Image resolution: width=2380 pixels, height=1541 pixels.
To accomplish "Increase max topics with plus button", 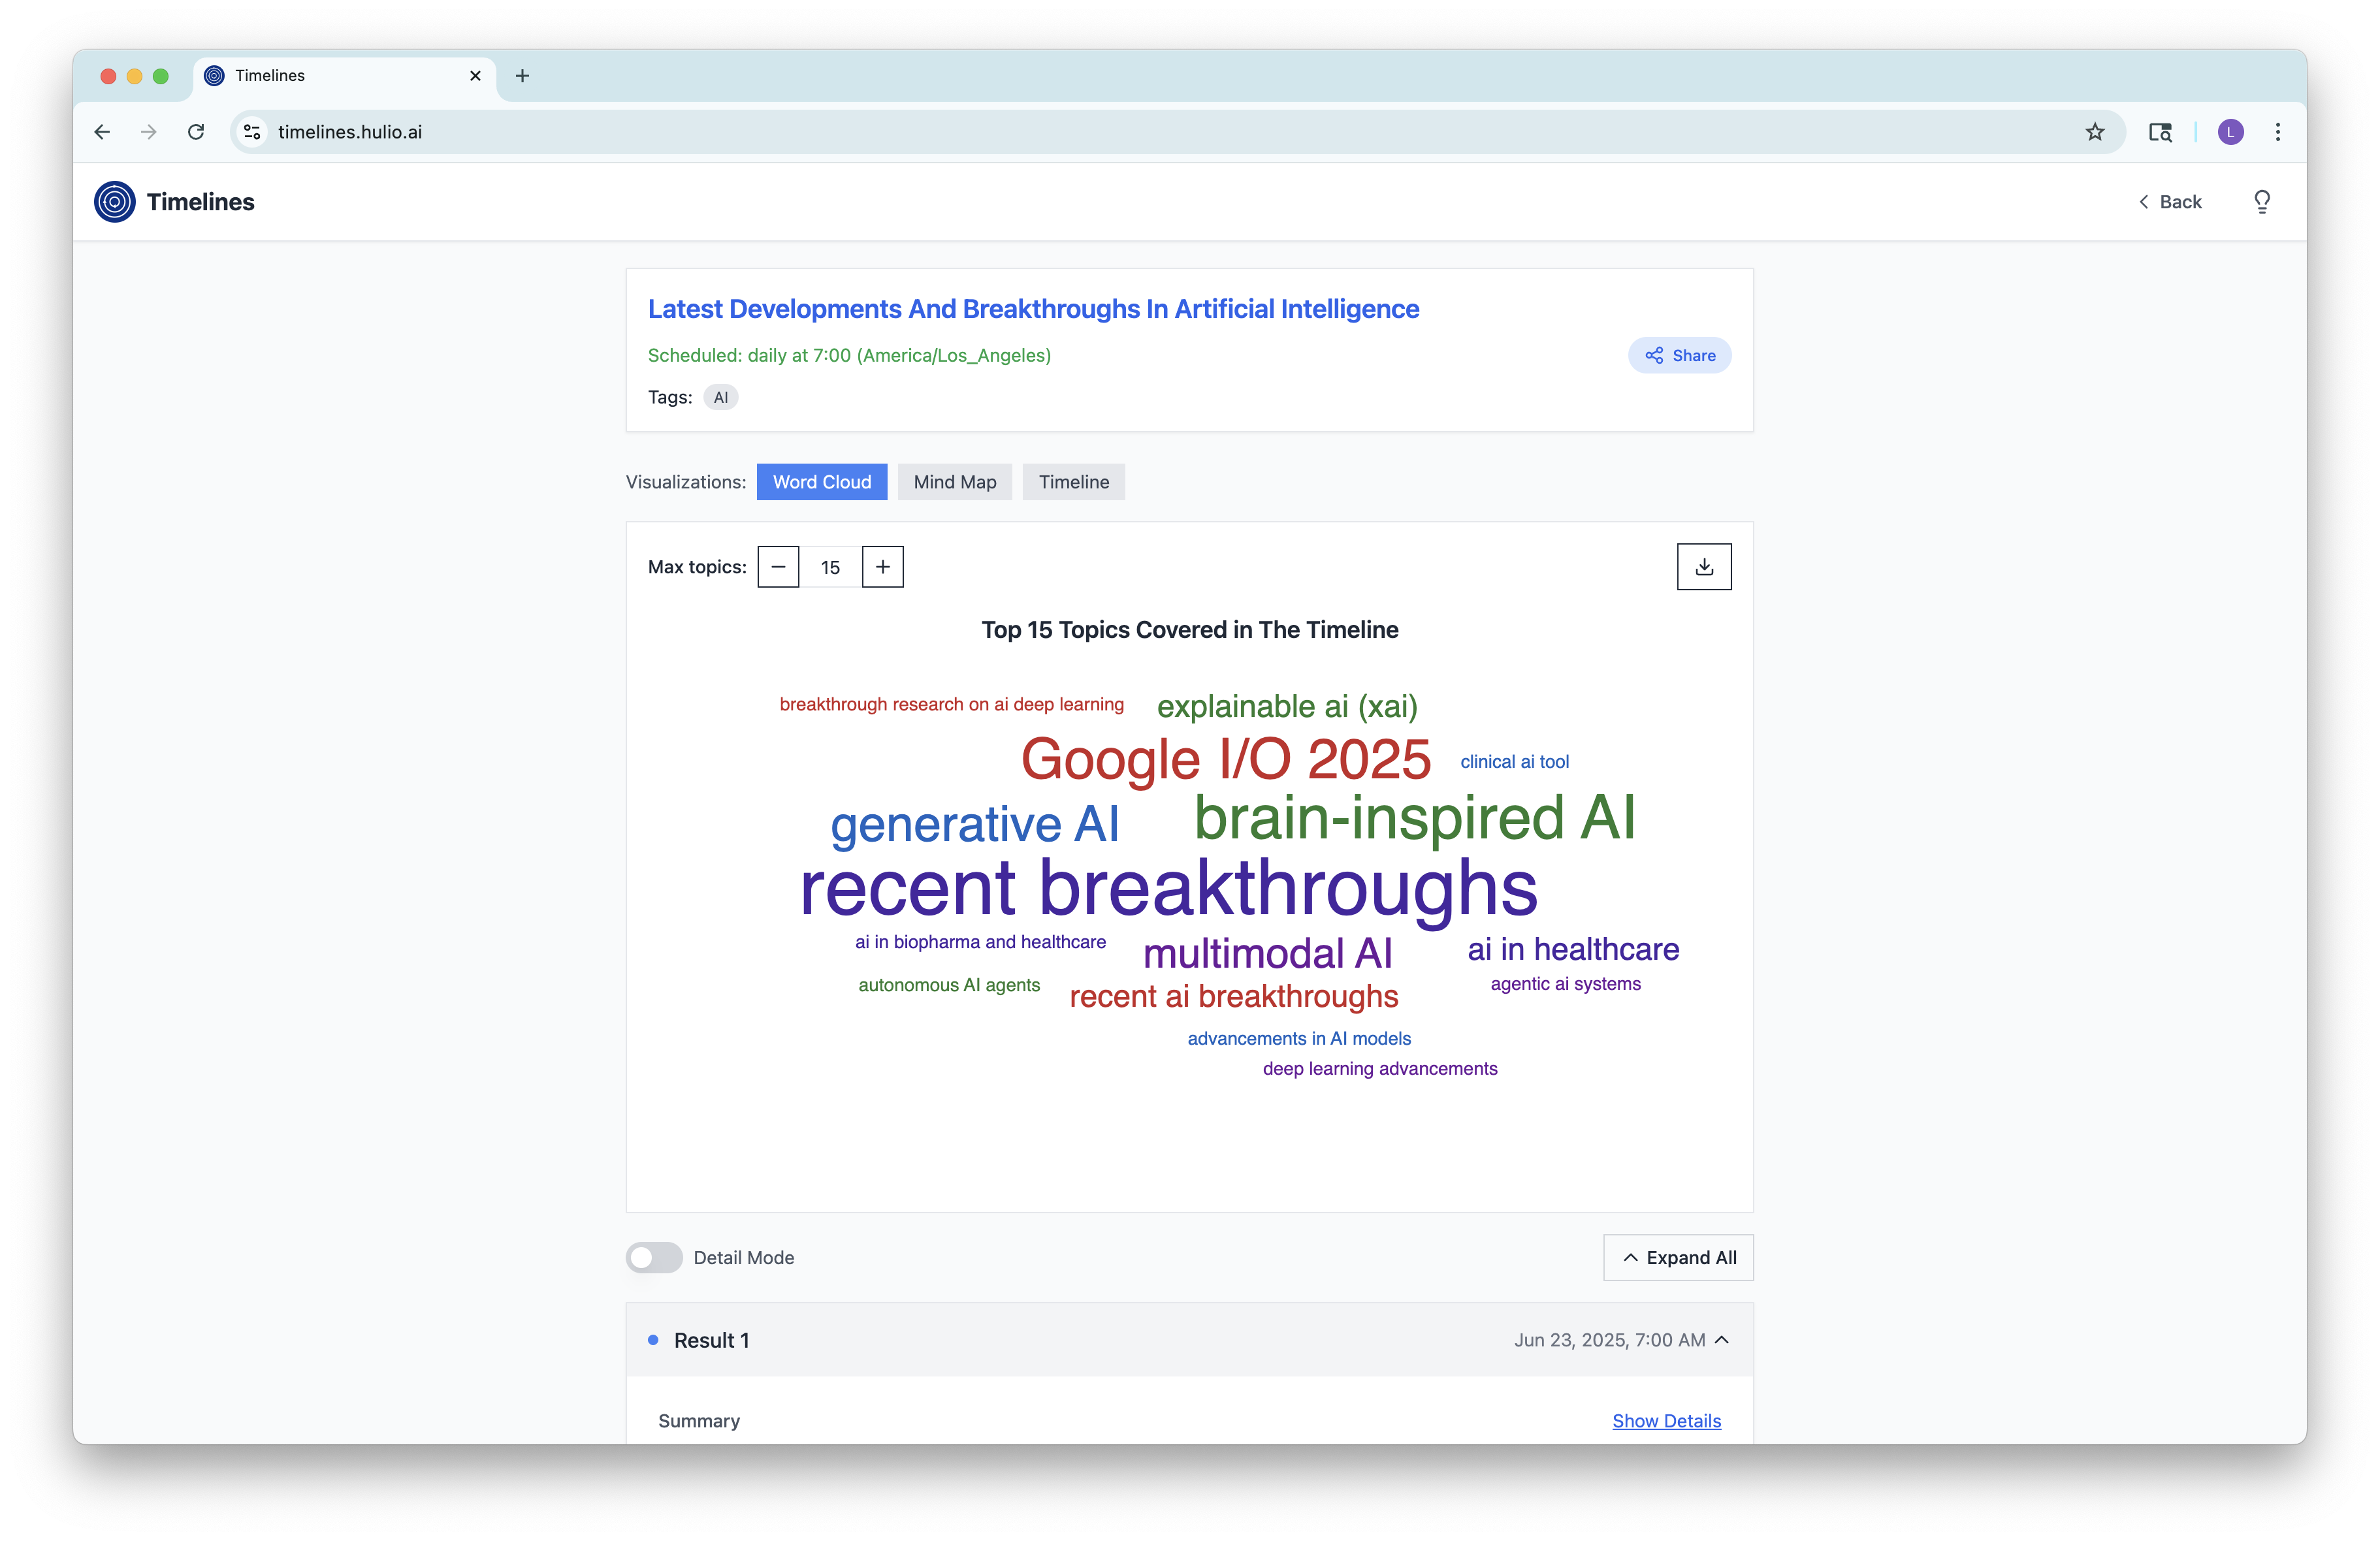I will (882, 567).
